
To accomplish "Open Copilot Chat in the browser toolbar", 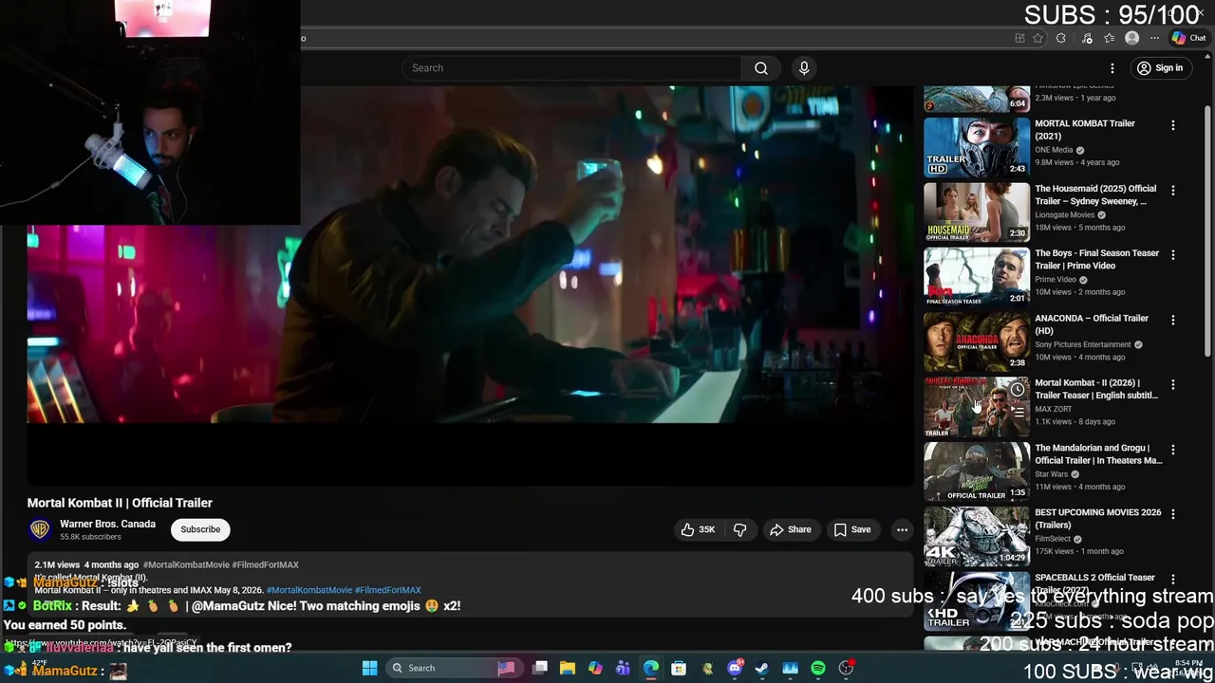I will [x=1188, y=39].
